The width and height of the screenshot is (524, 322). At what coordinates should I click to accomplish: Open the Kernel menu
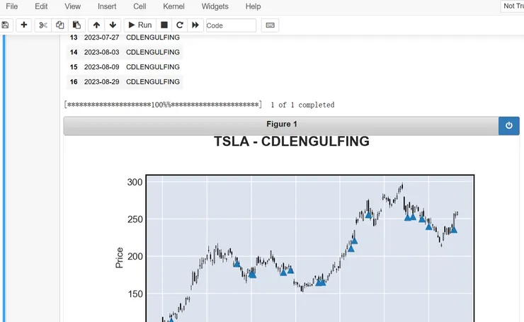(x=173, y=6)
